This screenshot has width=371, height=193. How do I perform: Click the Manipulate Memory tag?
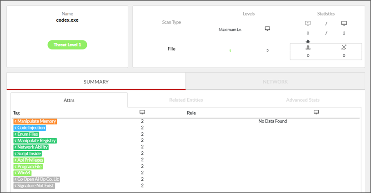coord(35,121)
